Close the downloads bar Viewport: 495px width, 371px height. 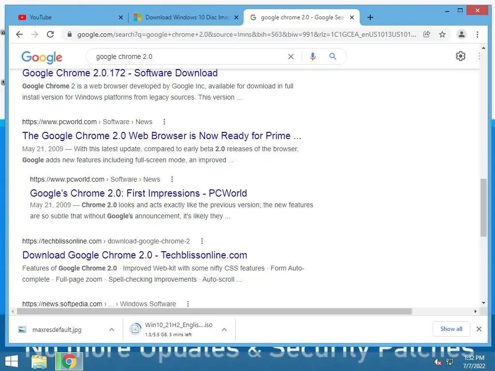tap(479, 329)
